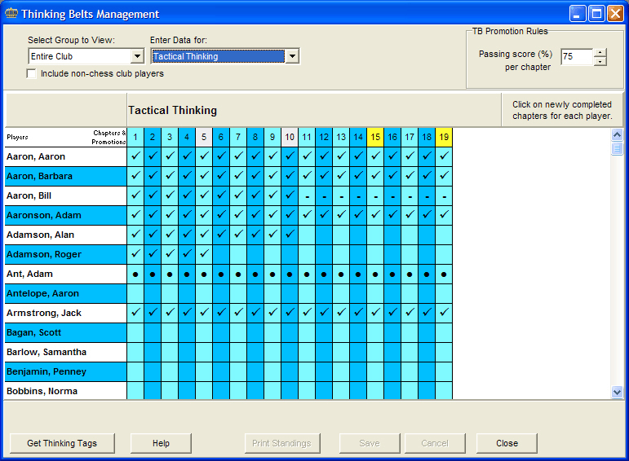This screenshot has width=629, height=461.
Task: Toggle Include non-chess club players checkbox
Action: pos(31,73)
